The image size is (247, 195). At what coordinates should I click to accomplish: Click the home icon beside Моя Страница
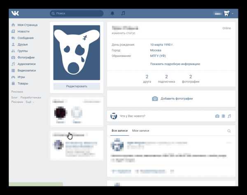coord(13,25)
